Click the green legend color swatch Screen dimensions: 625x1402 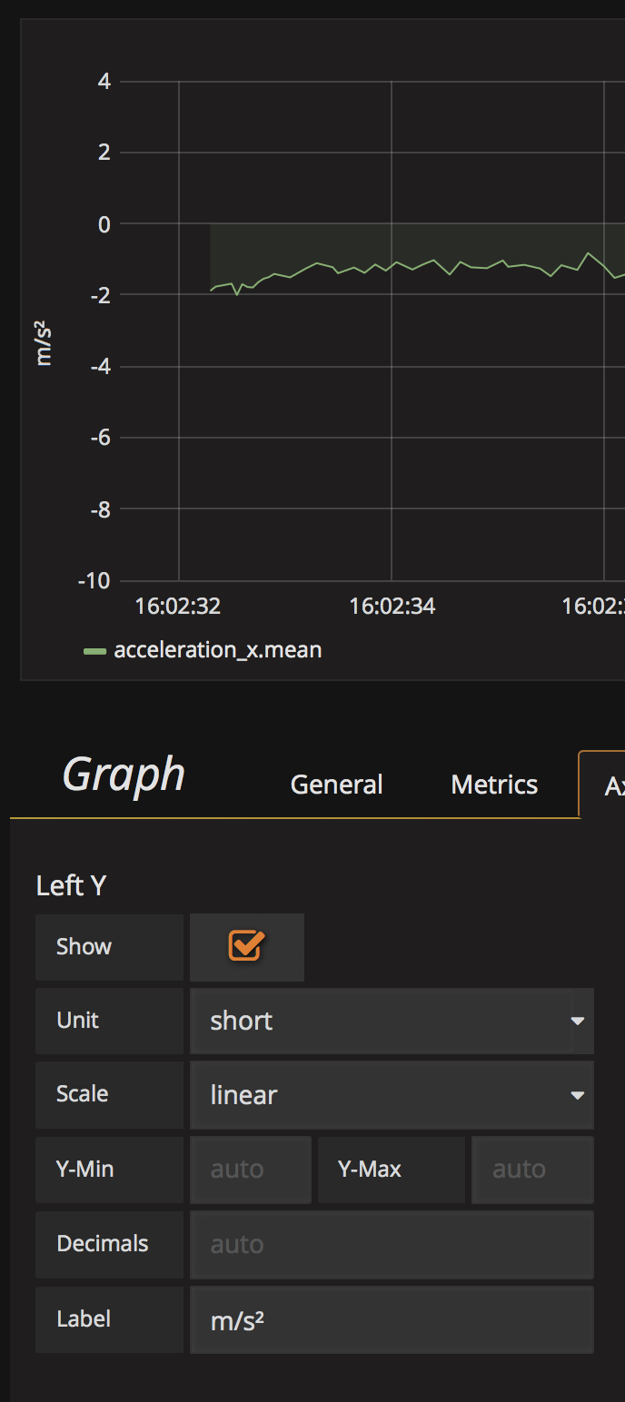95,649
